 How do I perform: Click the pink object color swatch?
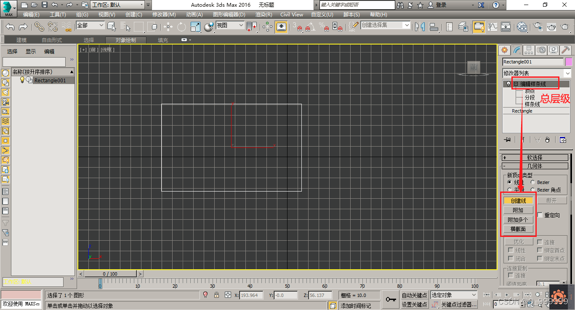click(x=569, y=62)
